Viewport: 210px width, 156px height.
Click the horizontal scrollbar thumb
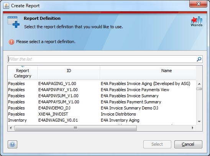pos(75,128)
